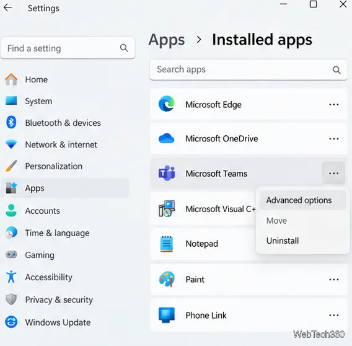Click the Accounts person icon
The width and height of the screenshot is (352, 346).
(x=11, y=210)
